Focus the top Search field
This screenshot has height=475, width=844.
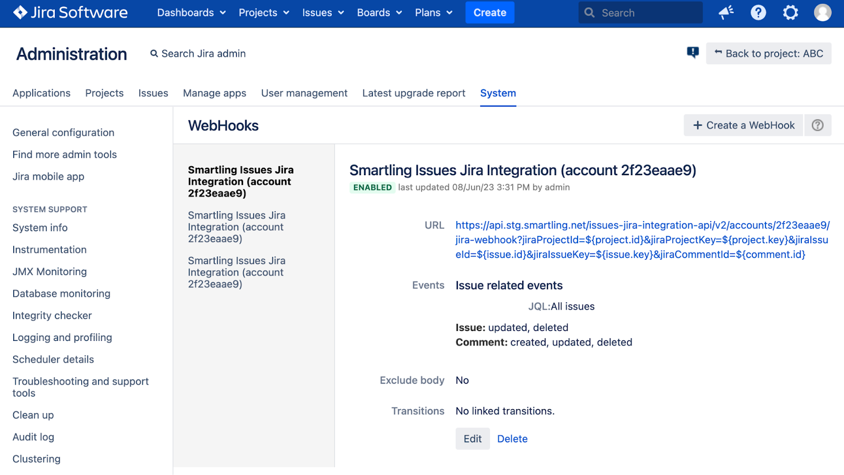640,13
